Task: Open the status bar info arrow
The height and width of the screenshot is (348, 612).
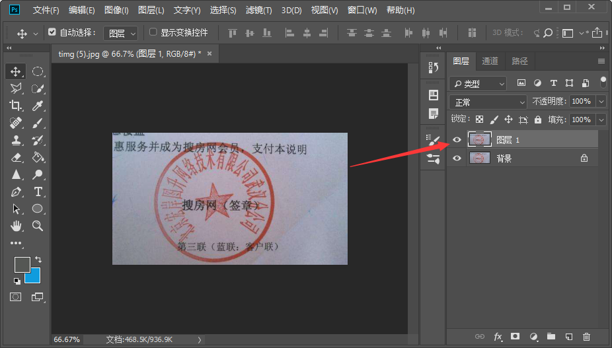Action: [x=200, y=340]
